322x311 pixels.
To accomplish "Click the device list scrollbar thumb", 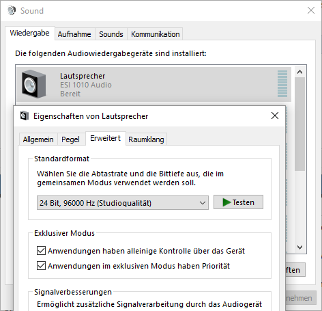I will tap(299, 124).
